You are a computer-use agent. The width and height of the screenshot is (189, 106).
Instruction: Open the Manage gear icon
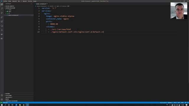click(2, 100)
